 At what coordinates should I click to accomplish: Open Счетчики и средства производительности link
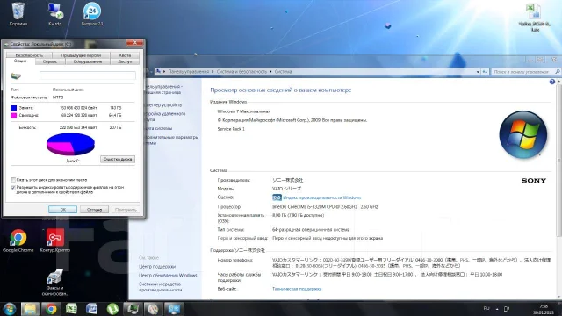(160, 287)
